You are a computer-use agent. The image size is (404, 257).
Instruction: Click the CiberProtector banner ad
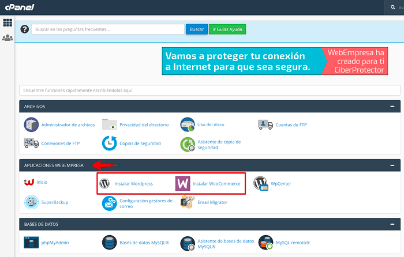(x=275, y=61)
